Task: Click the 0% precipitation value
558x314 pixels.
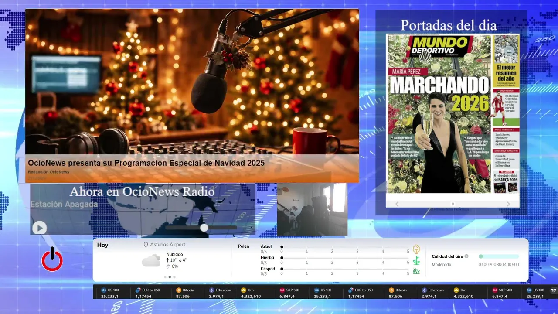Action: pos(175,266)
